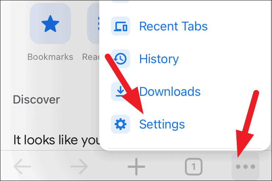The height and width of the screenshot is (181, 272).
Task: Add a new tab with plus icon
Action: 136,167
